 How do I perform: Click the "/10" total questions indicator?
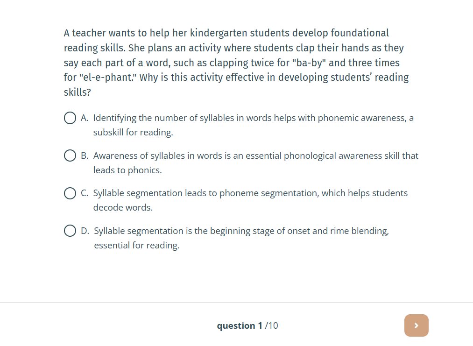271,325
